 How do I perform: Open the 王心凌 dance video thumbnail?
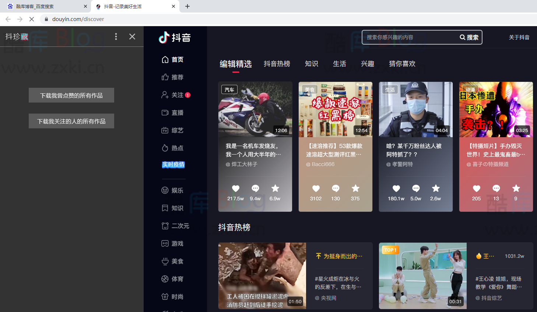click(422, 275)
